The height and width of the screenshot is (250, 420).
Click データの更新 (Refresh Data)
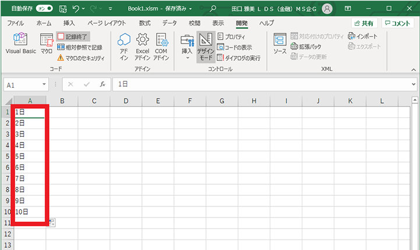(309, 56)
